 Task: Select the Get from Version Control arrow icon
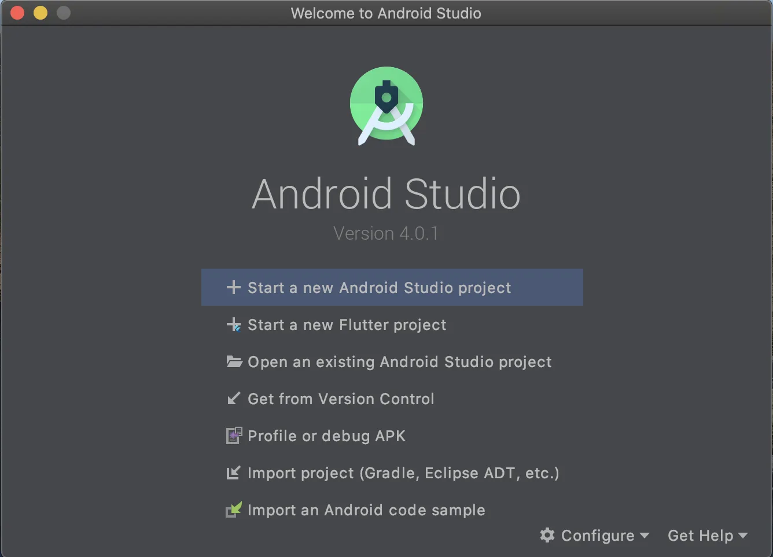(233, 398)
